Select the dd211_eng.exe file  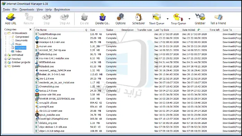tap(48, 123)
